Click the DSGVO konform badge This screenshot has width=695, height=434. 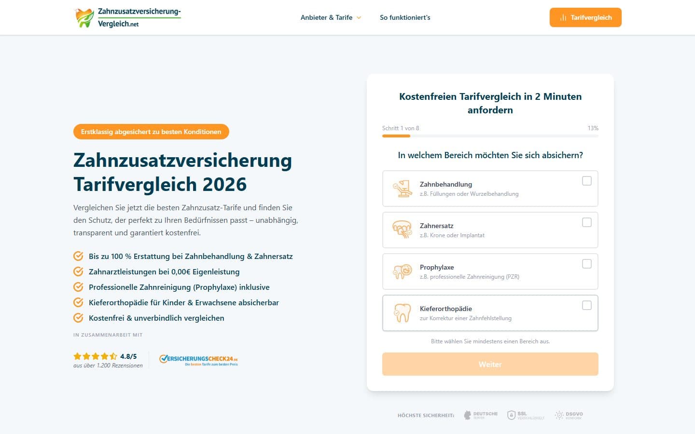click(x=569, y=415)
